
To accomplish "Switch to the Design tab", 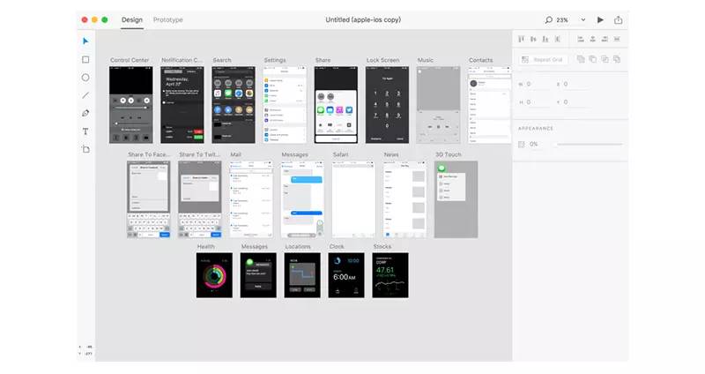I will point(132,19).
